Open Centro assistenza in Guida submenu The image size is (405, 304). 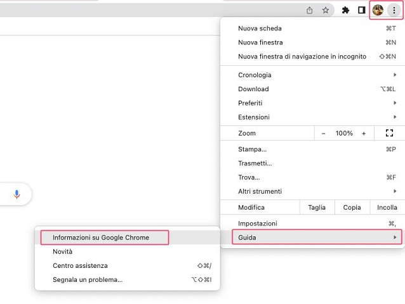pos(81,265)
